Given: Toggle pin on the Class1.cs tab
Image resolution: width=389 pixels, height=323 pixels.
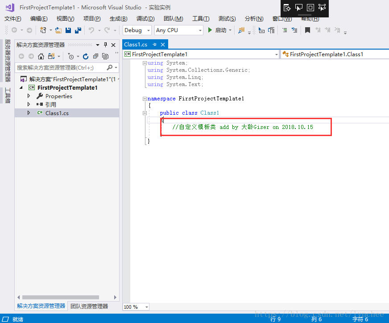Looking at the screenshot, I should tap(154, 45).
